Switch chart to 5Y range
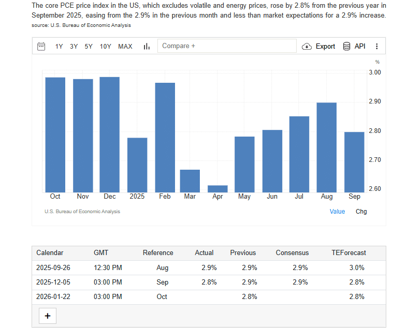This screenshot has width=393, height=328. coord(89,47)
